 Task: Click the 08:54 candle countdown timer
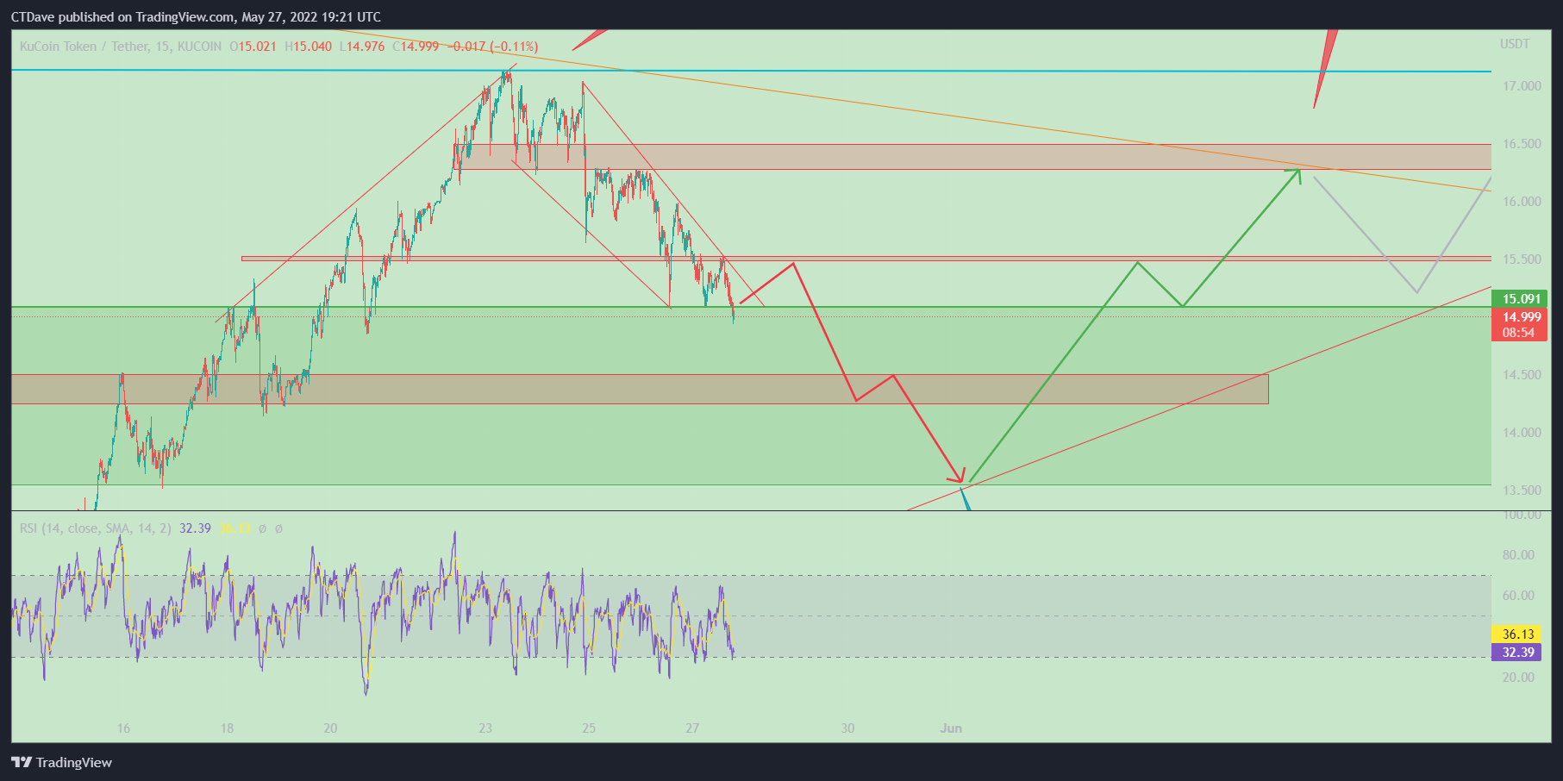click(x=1519, y=333)
